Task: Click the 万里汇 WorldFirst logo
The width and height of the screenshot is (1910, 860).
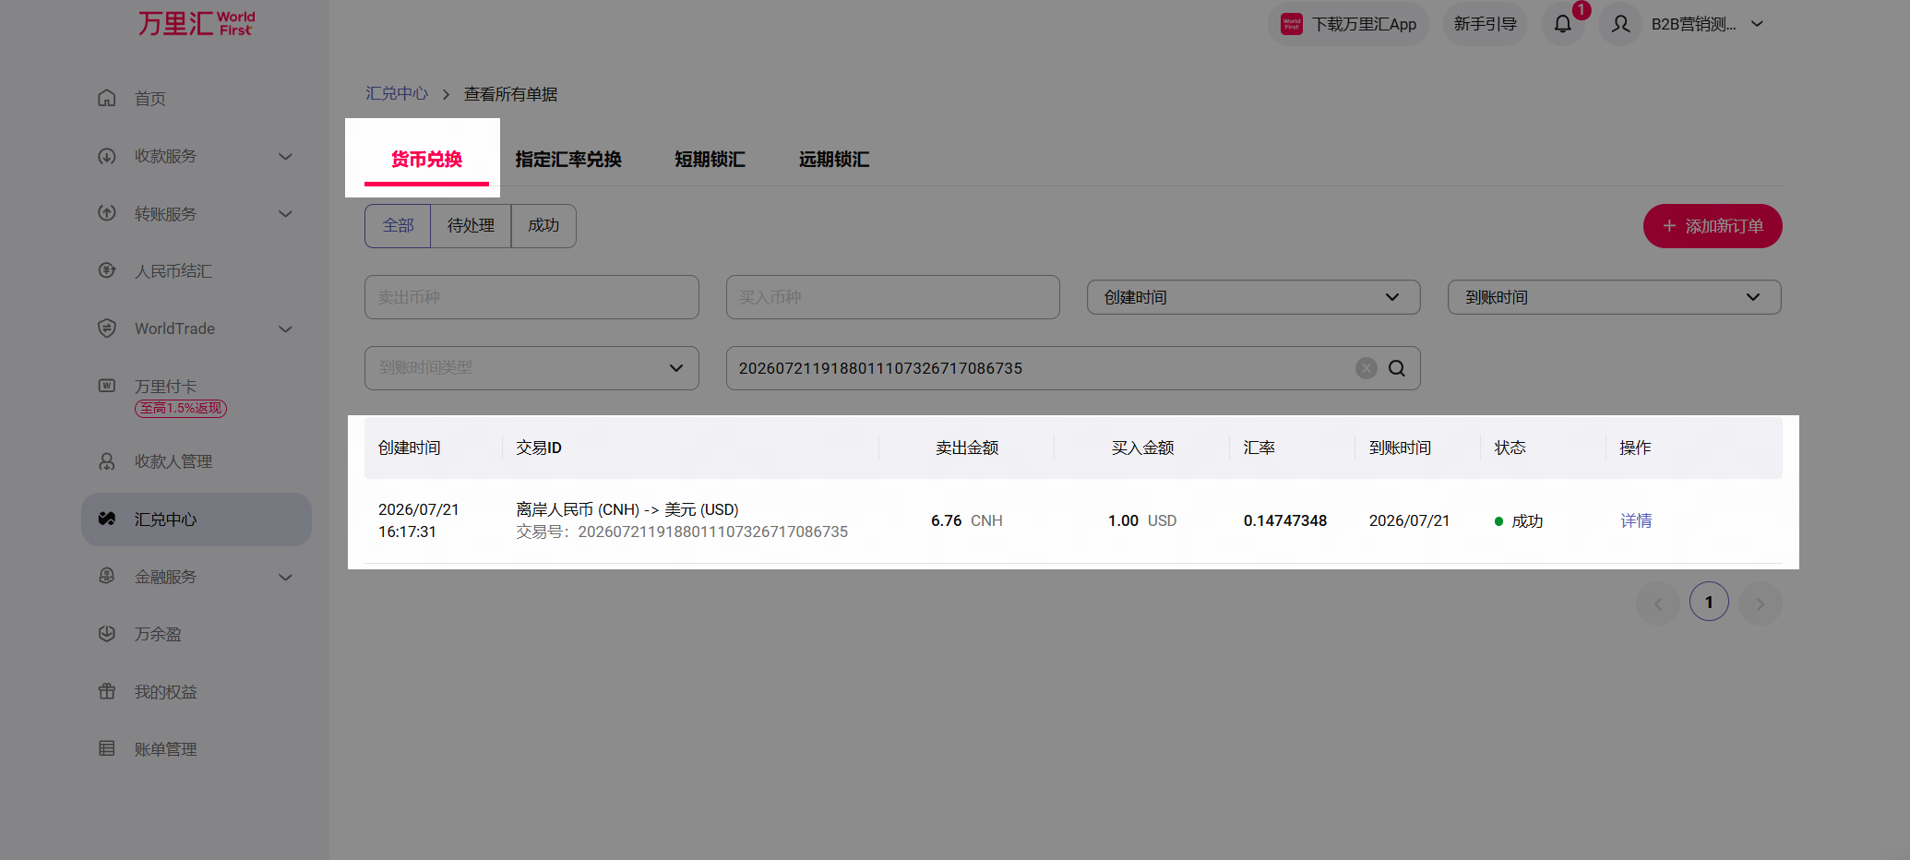Action: 197,23
